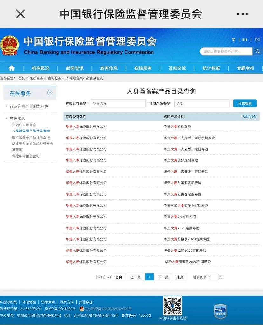
Task: Go to homepage via the house icon
Action: coord(11,68)
